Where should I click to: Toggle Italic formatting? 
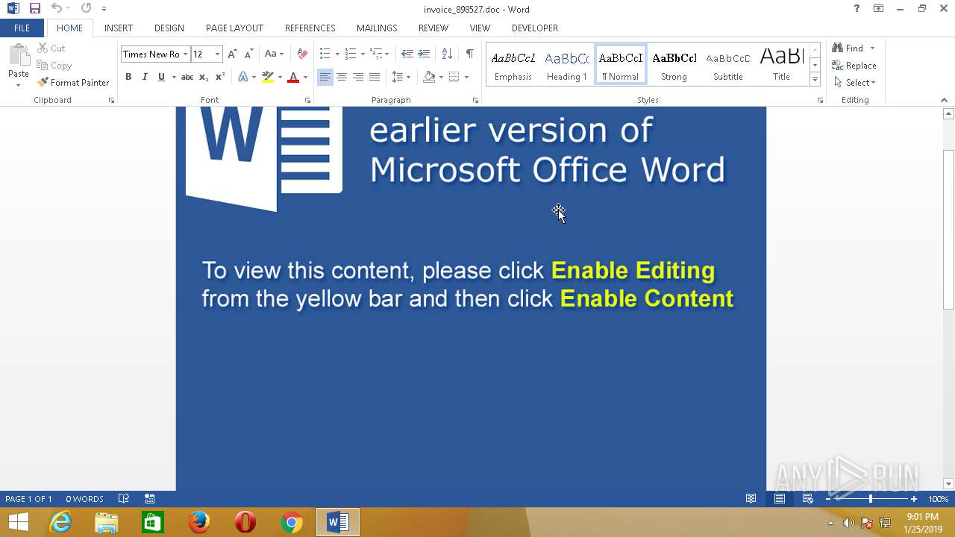[145, 77]
